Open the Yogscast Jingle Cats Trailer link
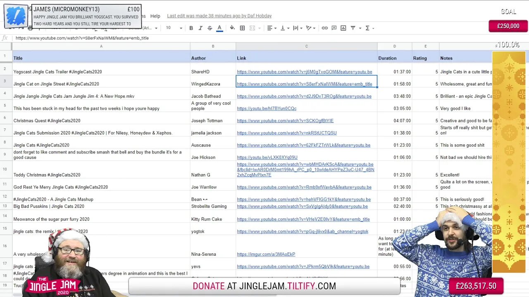The width and height of the screenshot is (529, 297). click(304, 72)
